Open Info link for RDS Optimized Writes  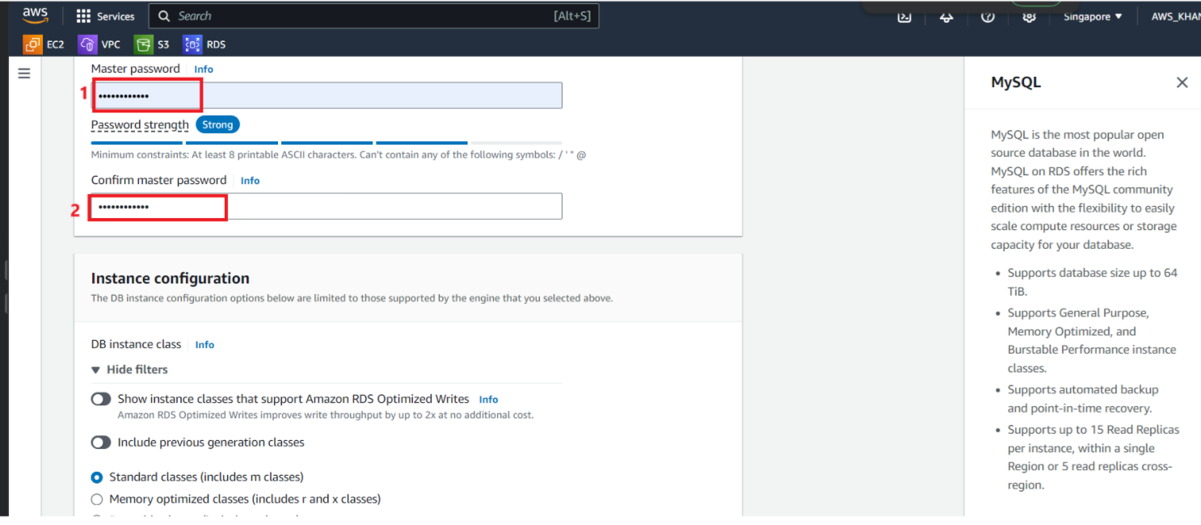[x=488, y=400]
